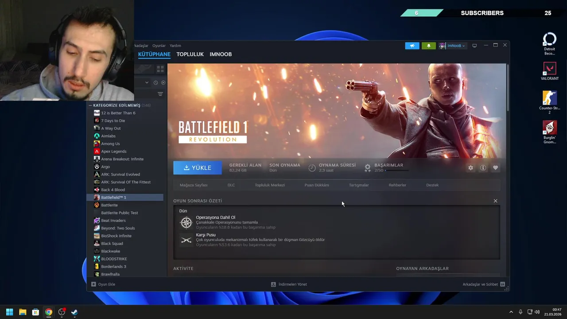The image size is (567, 319).
Task: Click the Apex Legends game icon
Action: pos(97,152)
